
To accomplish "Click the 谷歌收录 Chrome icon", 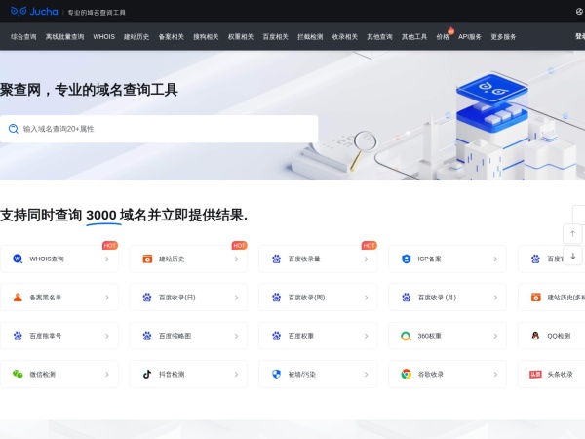I will pyautogui.click(x=406, y=374).
